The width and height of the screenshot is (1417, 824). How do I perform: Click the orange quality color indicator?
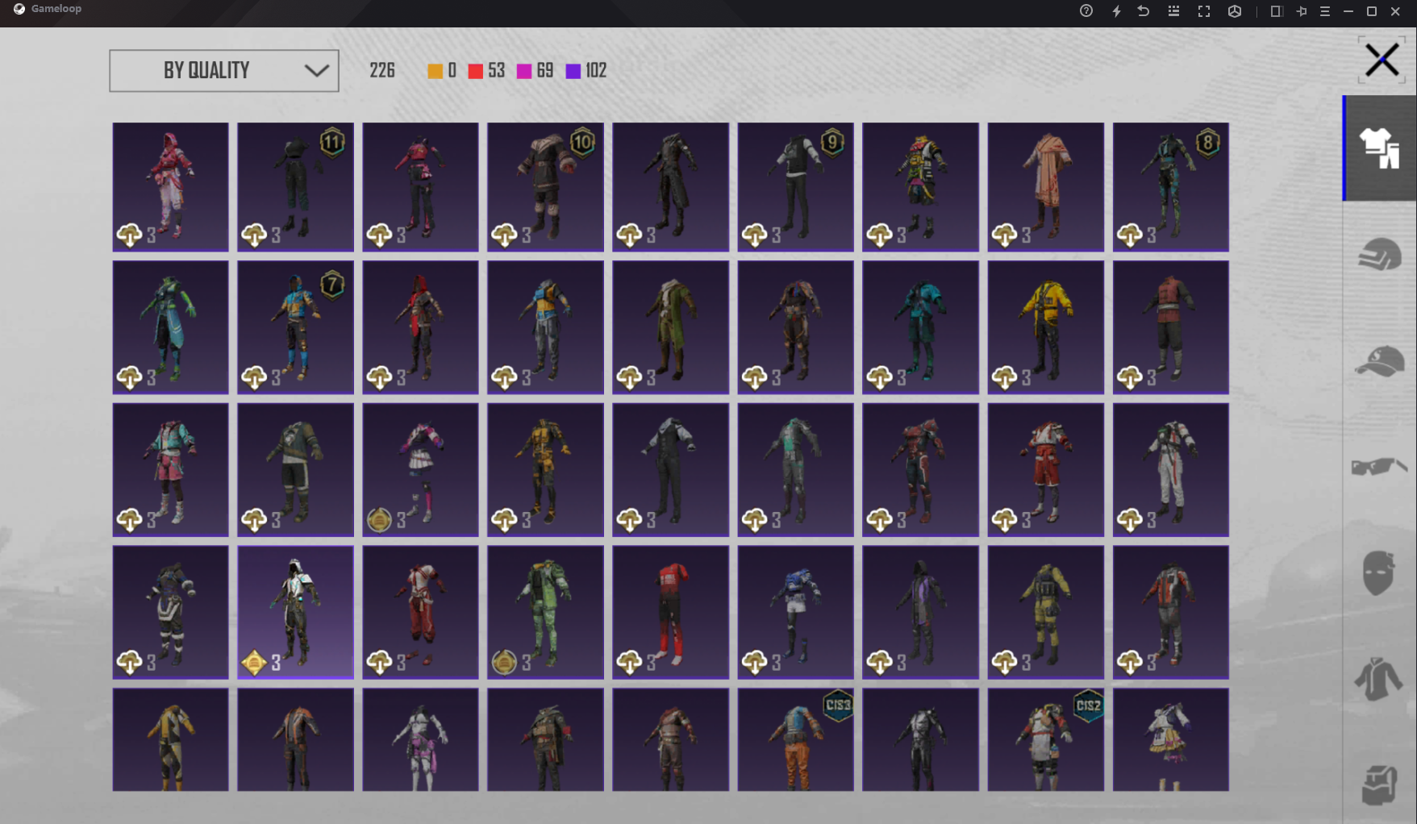[x=435, y=71]
